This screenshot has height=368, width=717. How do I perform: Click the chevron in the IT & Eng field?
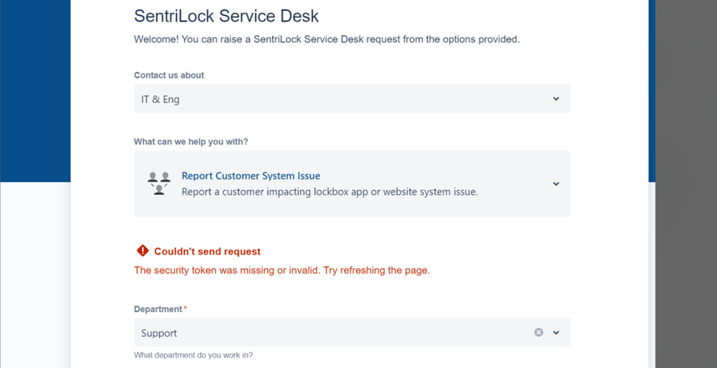(556, 98)
